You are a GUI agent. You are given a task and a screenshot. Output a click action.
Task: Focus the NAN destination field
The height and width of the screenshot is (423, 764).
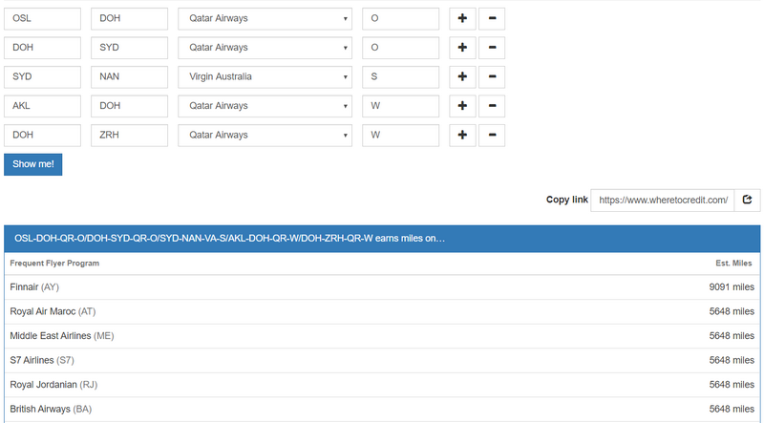pyautogui.click(x=129, y=77)
